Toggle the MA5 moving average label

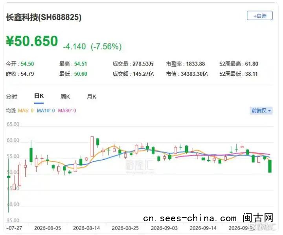(26, 111)
